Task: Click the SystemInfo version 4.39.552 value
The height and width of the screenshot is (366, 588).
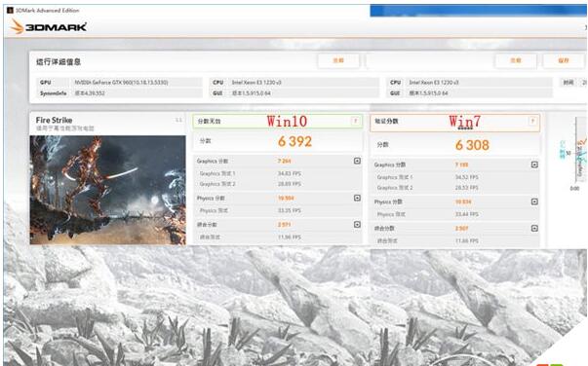Action: (x=90, y=93)
